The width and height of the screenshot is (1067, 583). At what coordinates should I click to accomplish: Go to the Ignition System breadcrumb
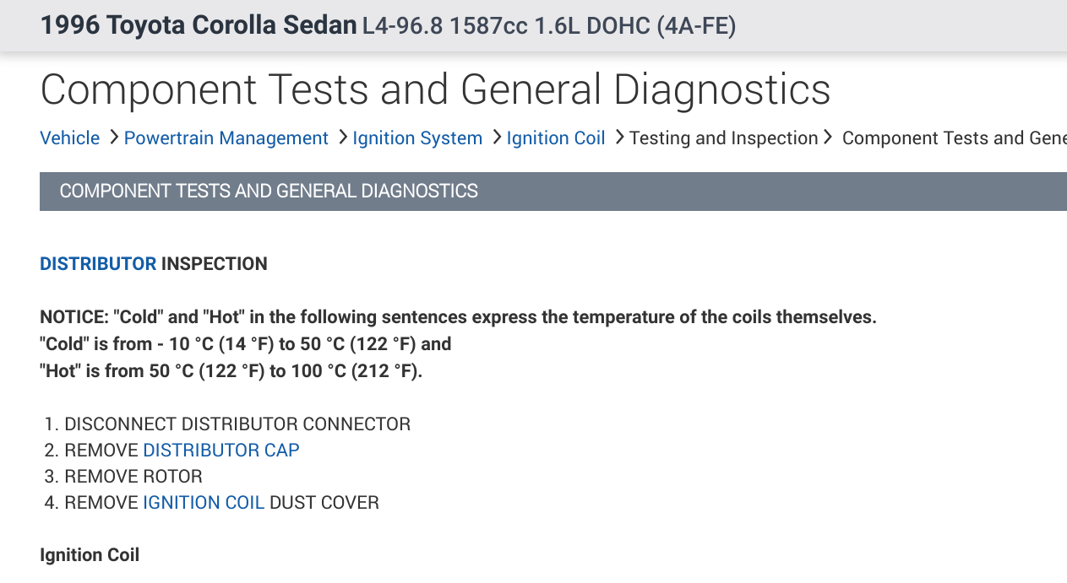pos(417,138)
